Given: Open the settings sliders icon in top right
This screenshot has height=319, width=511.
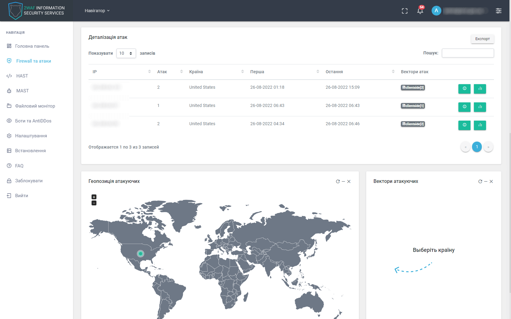Looking at the screenshot, I should 499,11.
